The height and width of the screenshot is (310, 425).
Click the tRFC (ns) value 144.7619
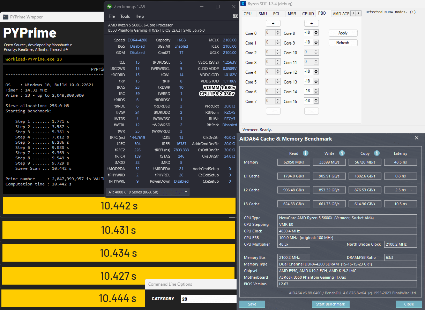tap(137, 137)
